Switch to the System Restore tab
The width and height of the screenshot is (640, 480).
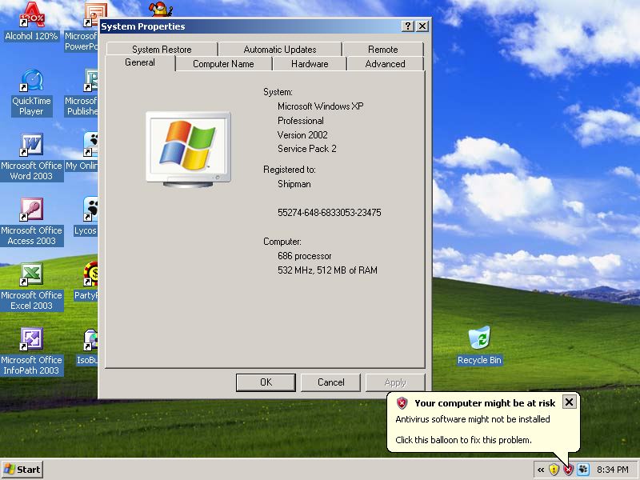tap(162, 50)
